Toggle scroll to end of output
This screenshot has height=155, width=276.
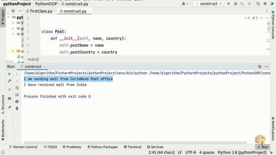point(17,95)
